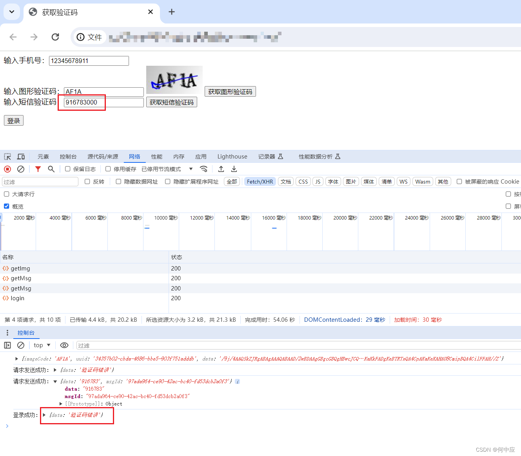This screenshot has height=456, width=521.
Task: Switch to the 控制台 DevTools tab
Action: point(68,157)
